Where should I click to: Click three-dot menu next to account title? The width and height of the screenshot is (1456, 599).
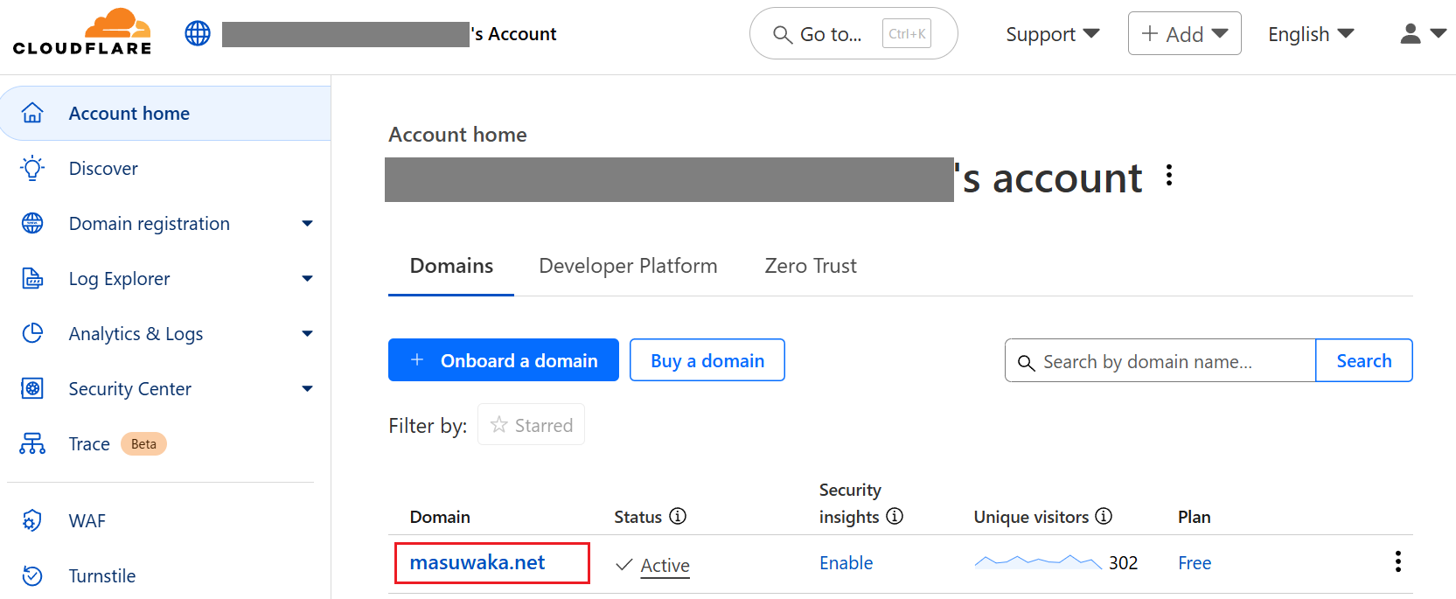(1169, 176)
